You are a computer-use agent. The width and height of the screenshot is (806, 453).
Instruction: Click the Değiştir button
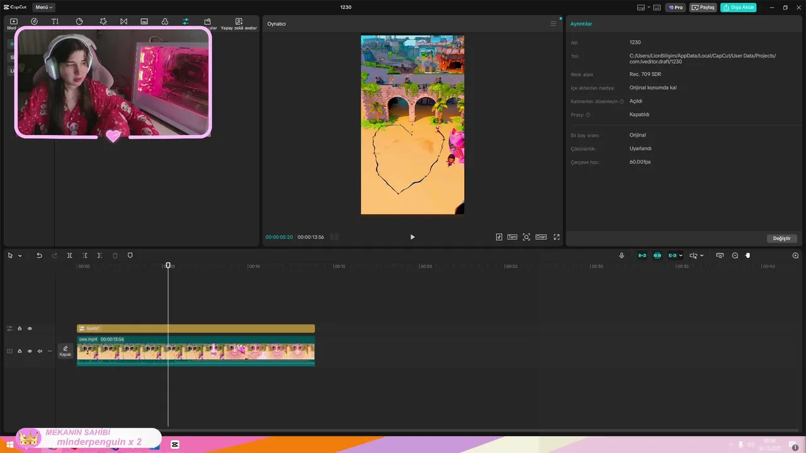point(782,238)
